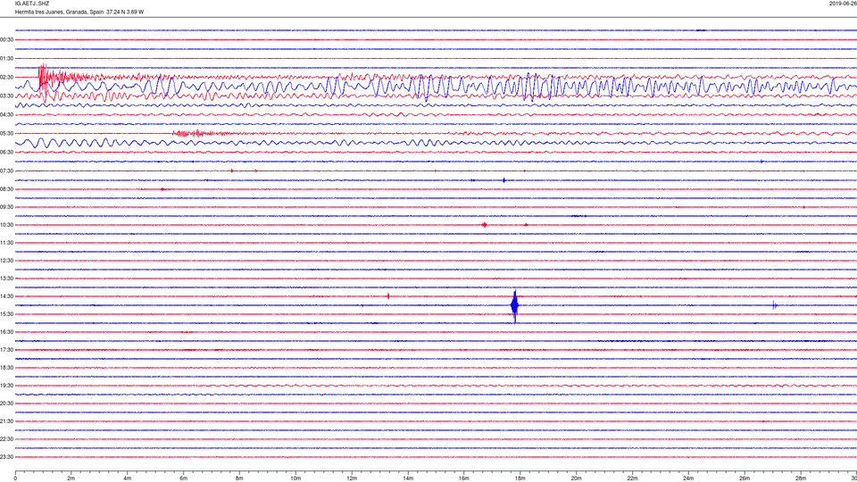Click the 17:30 time label
Image resolution: width=857 pixels, height=482 pixels.
6,350
